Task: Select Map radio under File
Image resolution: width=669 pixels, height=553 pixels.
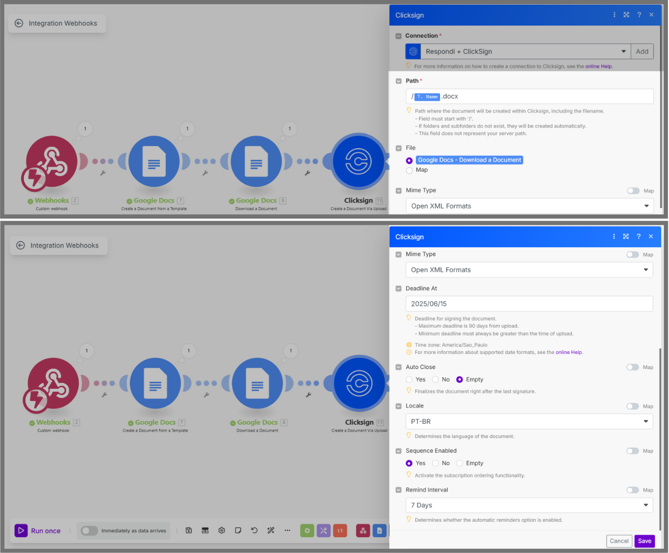Action: 409,170
